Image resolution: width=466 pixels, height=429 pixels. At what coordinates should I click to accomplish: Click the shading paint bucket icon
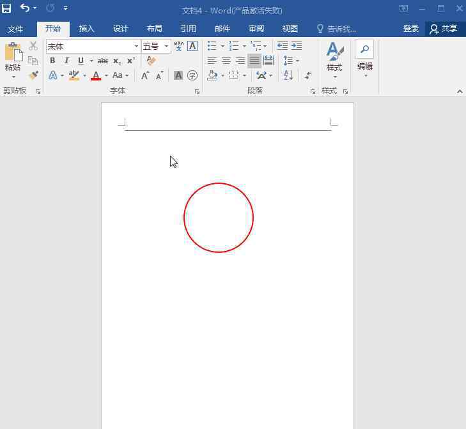tap(212, 75)
